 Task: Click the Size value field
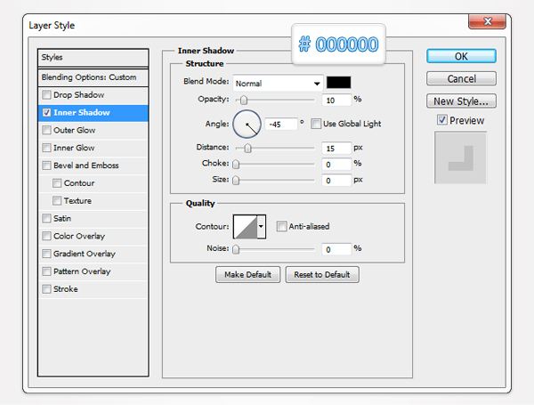point(336,180)
